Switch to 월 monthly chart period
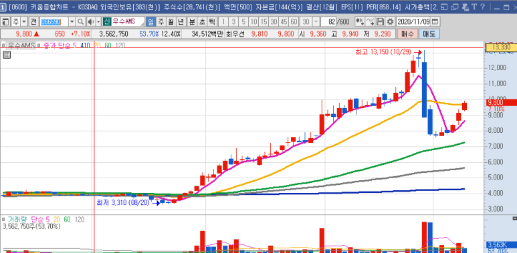Image resolution: width=517 pixels, height=253 pixels. 171,22
